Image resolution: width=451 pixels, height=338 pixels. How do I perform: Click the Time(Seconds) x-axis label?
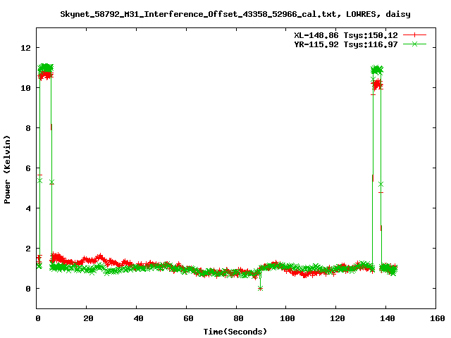click(235, 332)
